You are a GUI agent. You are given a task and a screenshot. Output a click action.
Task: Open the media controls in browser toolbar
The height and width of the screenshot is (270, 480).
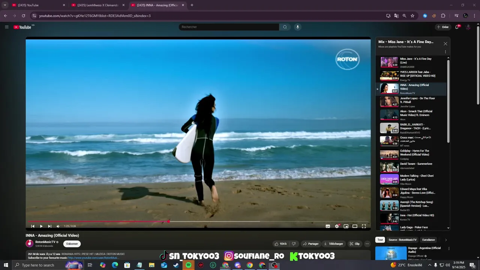pos(456,16)
